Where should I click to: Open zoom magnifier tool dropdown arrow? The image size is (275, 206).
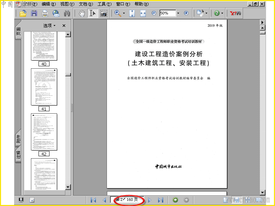(124, 13)
